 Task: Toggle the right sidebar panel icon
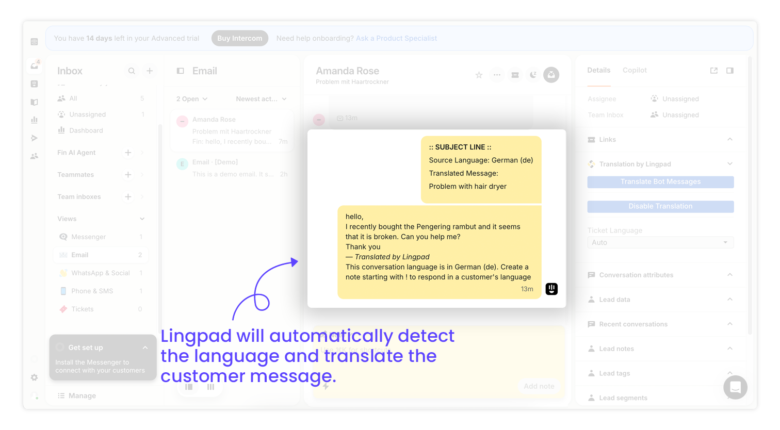[730, 71]
